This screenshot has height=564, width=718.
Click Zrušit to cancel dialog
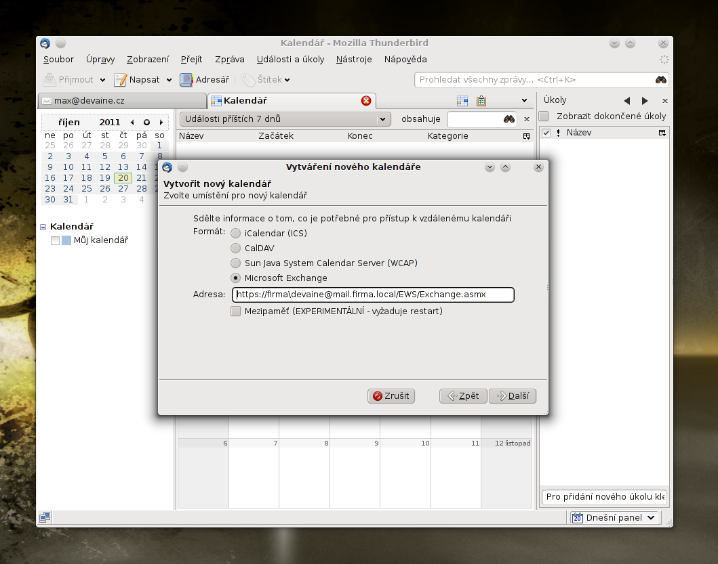[x=391, y=396]
